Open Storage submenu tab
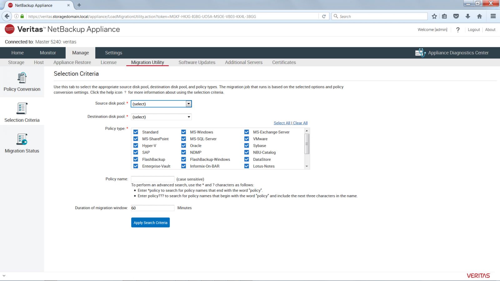 click(16, 62)
